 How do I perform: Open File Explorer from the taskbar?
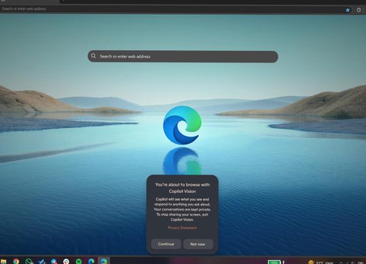click(x=3, y=261)
